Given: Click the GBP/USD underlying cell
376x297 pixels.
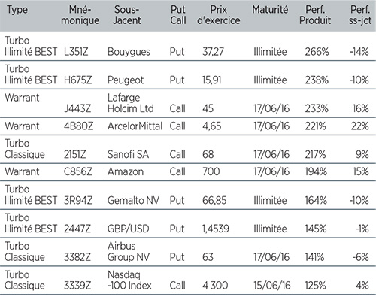Looking at the screenshot, I should [x=129, y=229].
